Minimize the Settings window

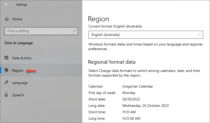pos(182,4)
